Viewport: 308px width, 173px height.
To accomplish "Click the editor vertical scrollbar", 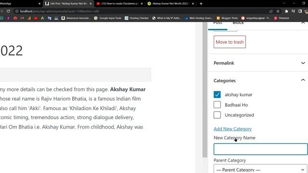I will click(x=205, y=90).
